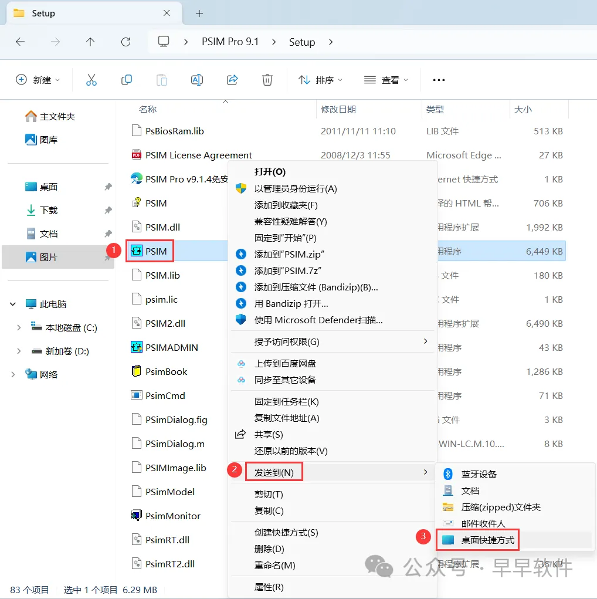Open Desktop (桌面) in sidebar
The height and width of the screenshot is (599, 597).
click(x=41, y=187)
